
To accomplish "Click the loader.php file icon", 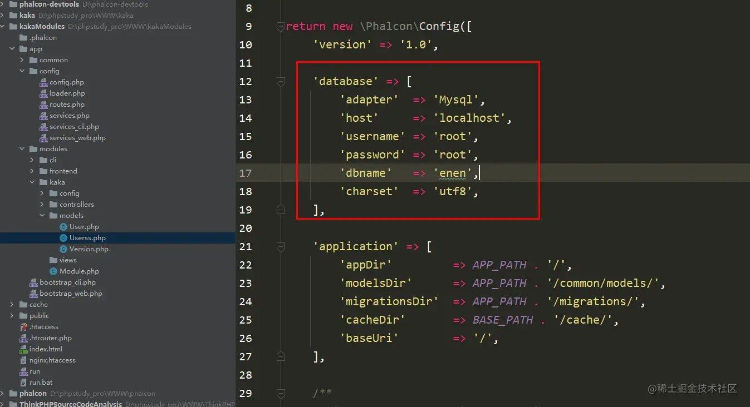I will click(44, 93).
